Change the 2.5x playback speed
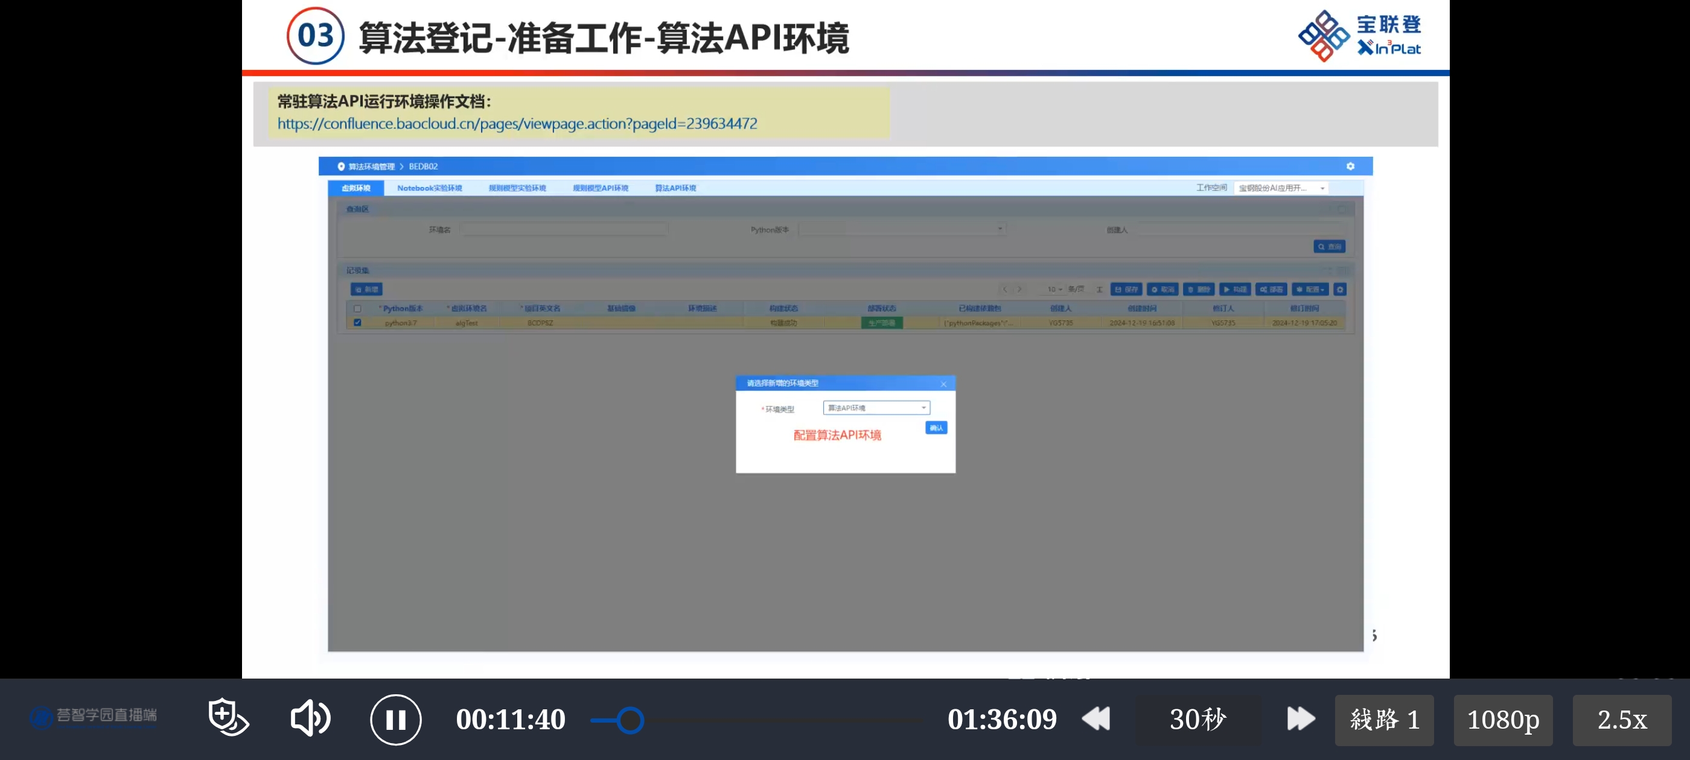 pyautogui.click(x=1621, y=720)
